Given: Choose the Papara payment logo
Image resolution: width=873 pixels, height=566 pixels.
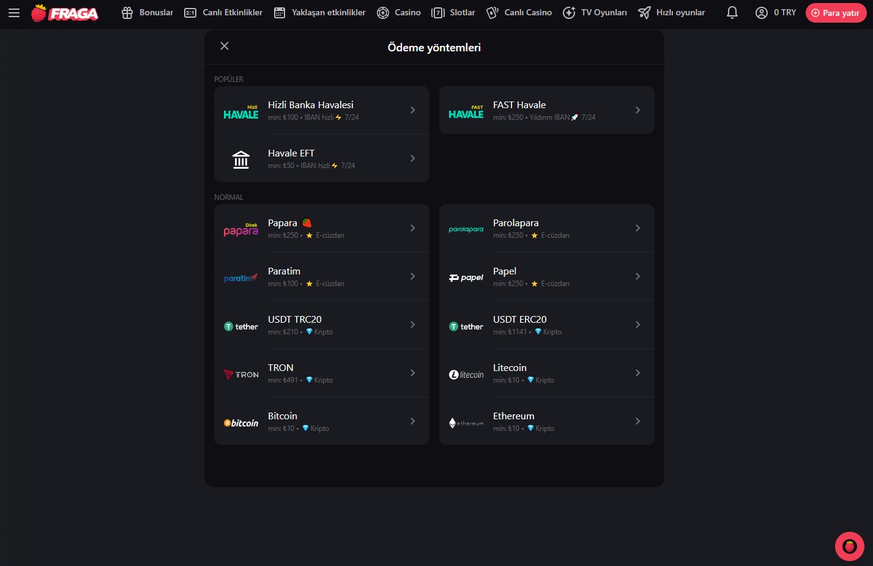Looking at the screenshot, I should tap(241, 229).
